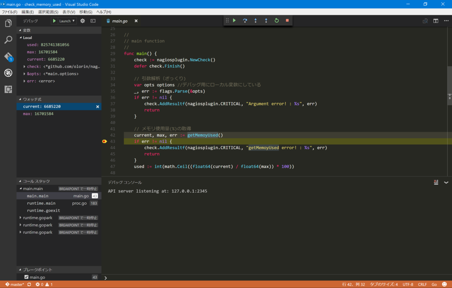The width and height of the screenshot is (452, 288).
Task: Expand runtime.gopark in the call stack
Action: click(20, 217)
